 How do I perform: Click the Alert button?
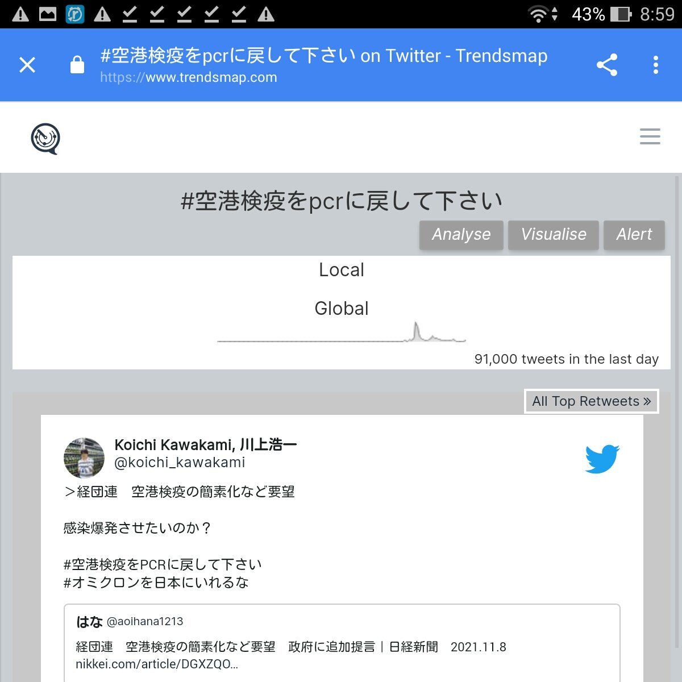pyautogui.click(x=634, y=235)
